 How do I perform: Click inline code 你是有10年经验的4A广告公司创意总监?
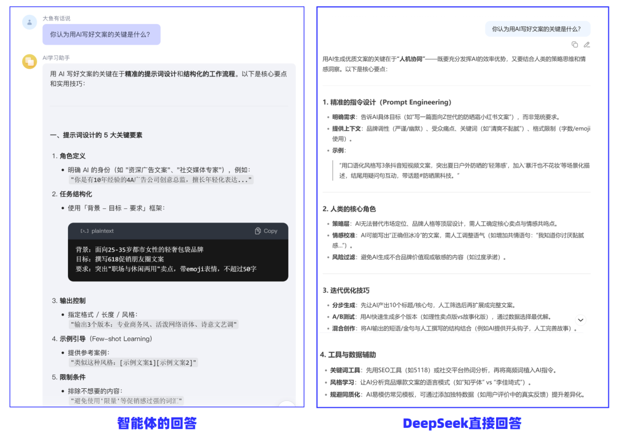click(161, 180)
